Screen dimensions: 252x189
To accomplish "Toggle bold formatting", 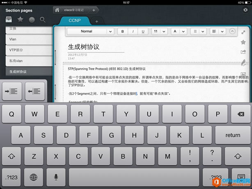I will [123, 31].
